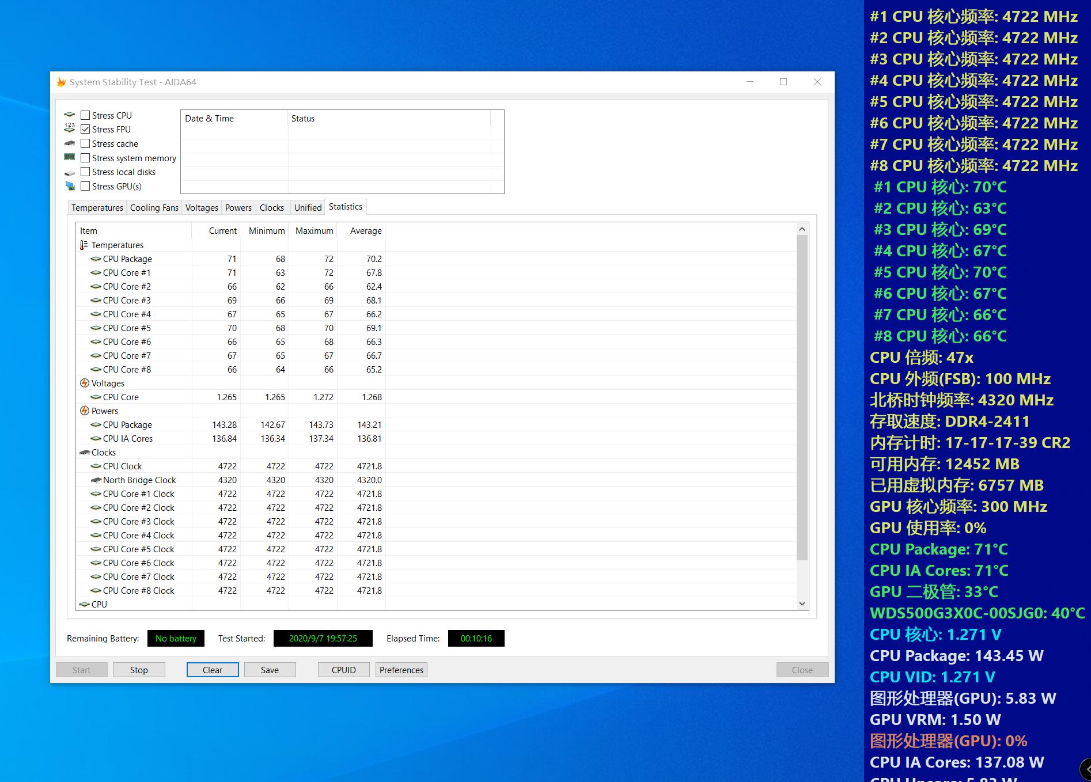Enable the Stress CPU checkbox

tap(85, 115)
